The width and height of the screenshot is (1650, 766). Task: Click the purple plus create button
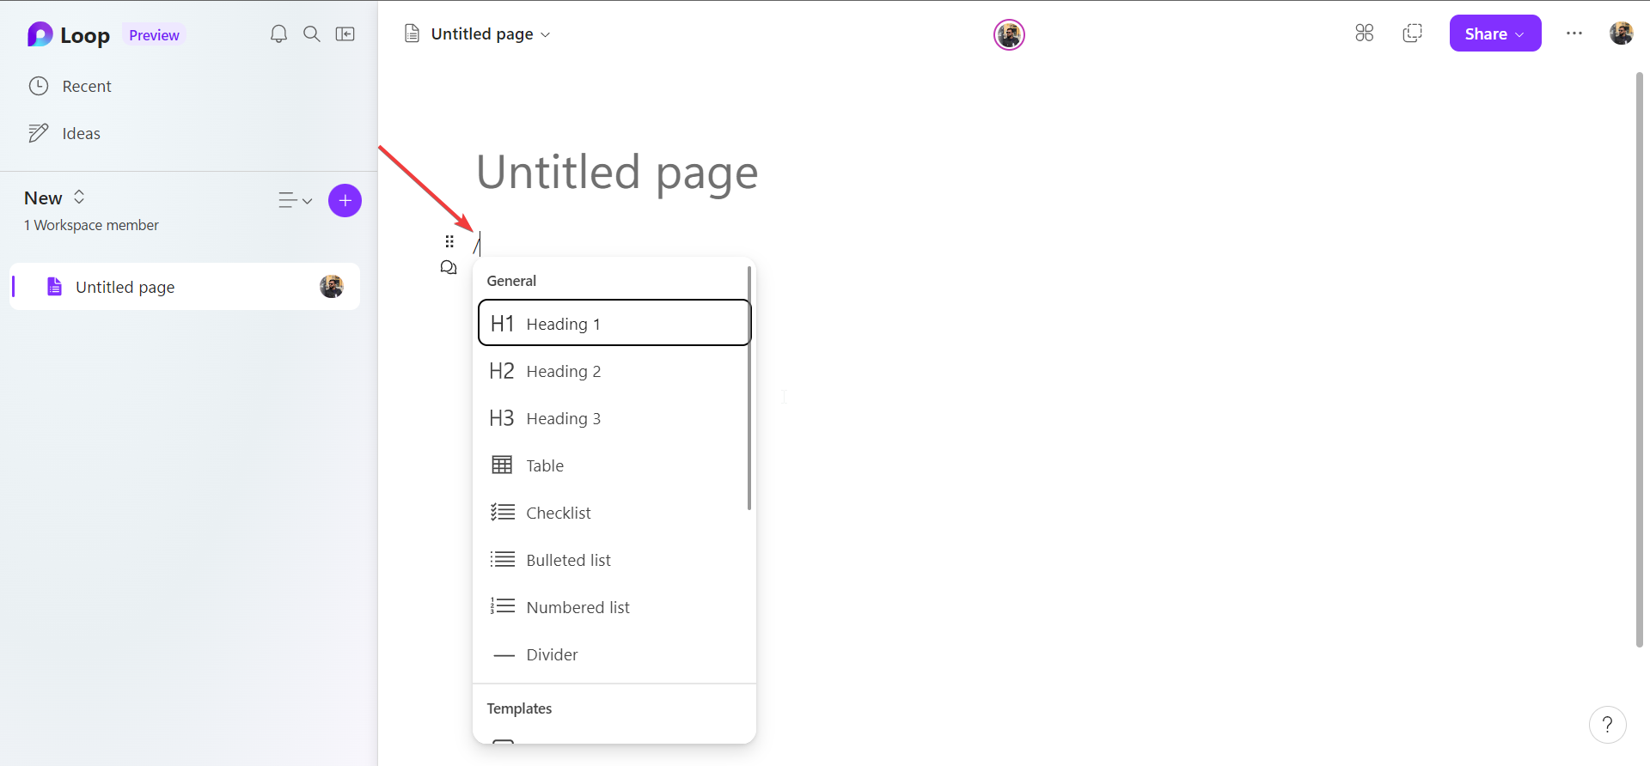tap(345, 201)
